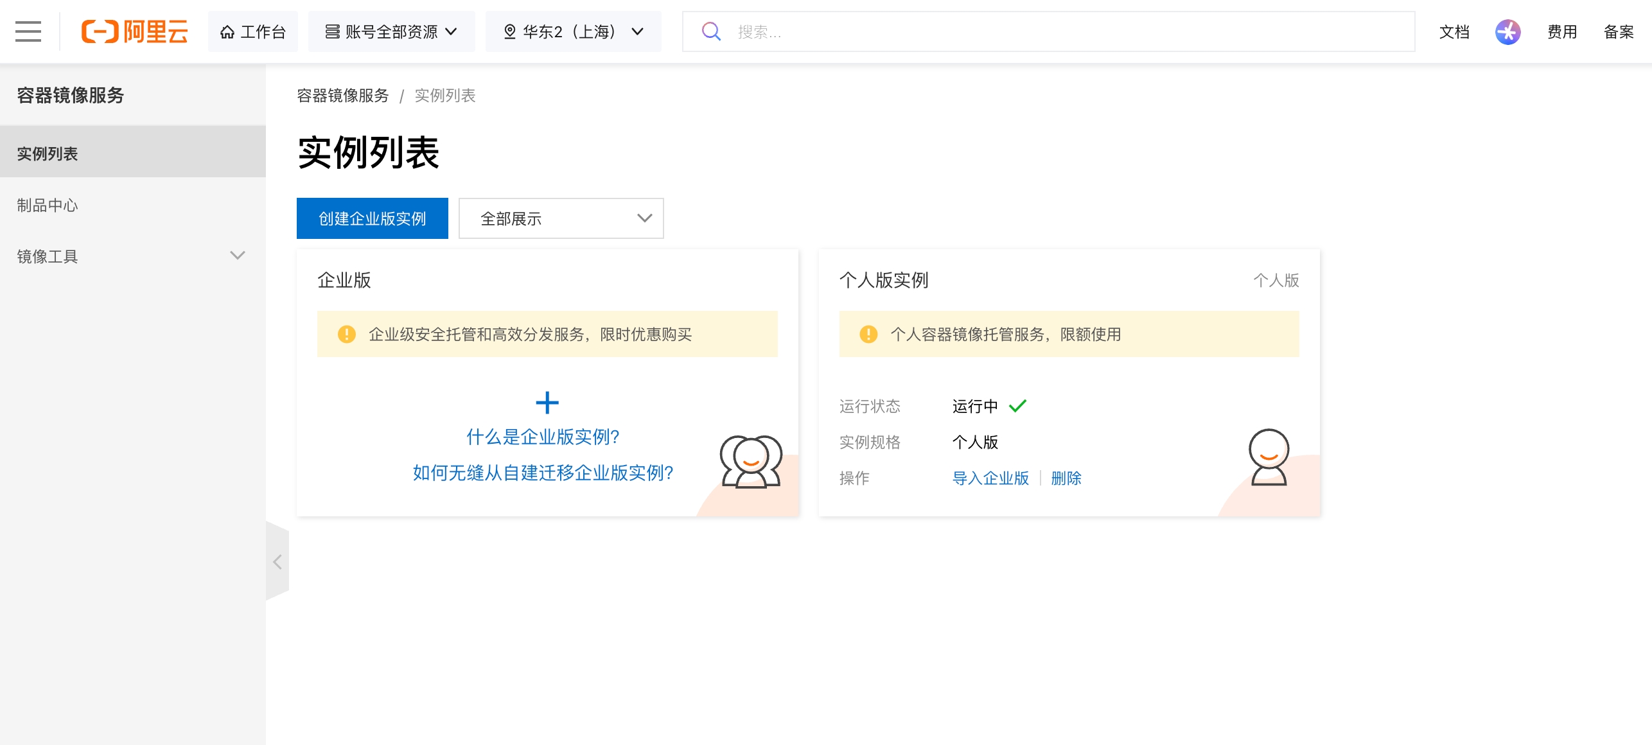Click inside the search input field
This screenshot has height=745, width=1652.
pos(899,31)
